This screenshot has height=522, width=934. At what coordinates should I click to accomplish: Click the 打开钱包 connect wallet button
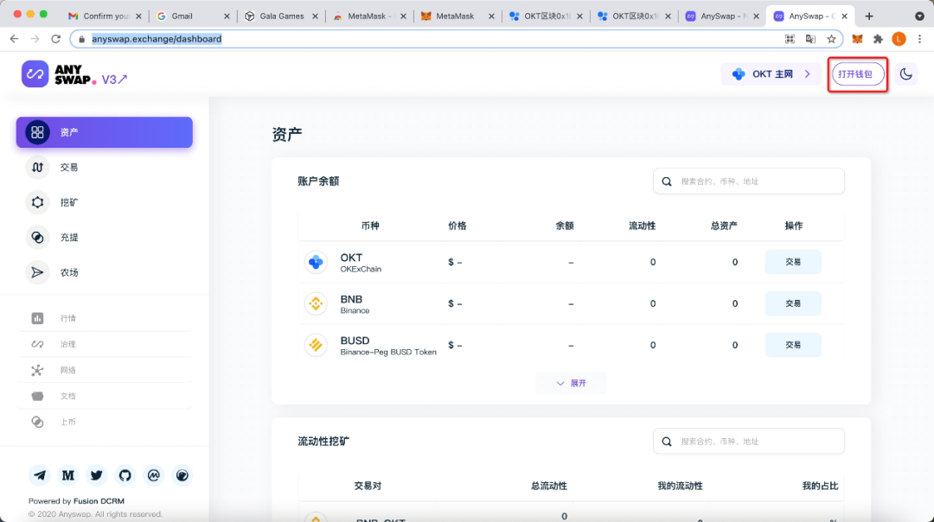[857, 73]
